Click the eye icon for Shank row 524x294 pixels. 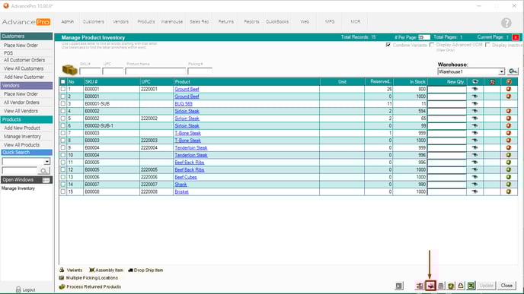pos(475,185)
